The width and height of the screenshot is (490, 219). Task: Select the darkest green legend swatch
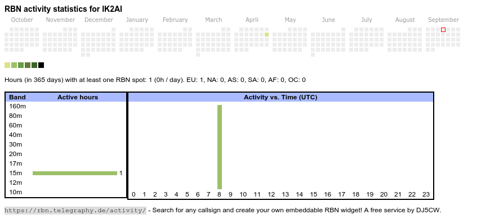(34, 65)
